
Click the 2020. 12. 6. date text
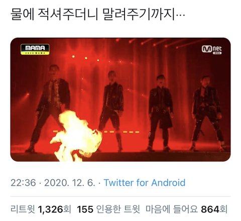[x=70, y=183]
